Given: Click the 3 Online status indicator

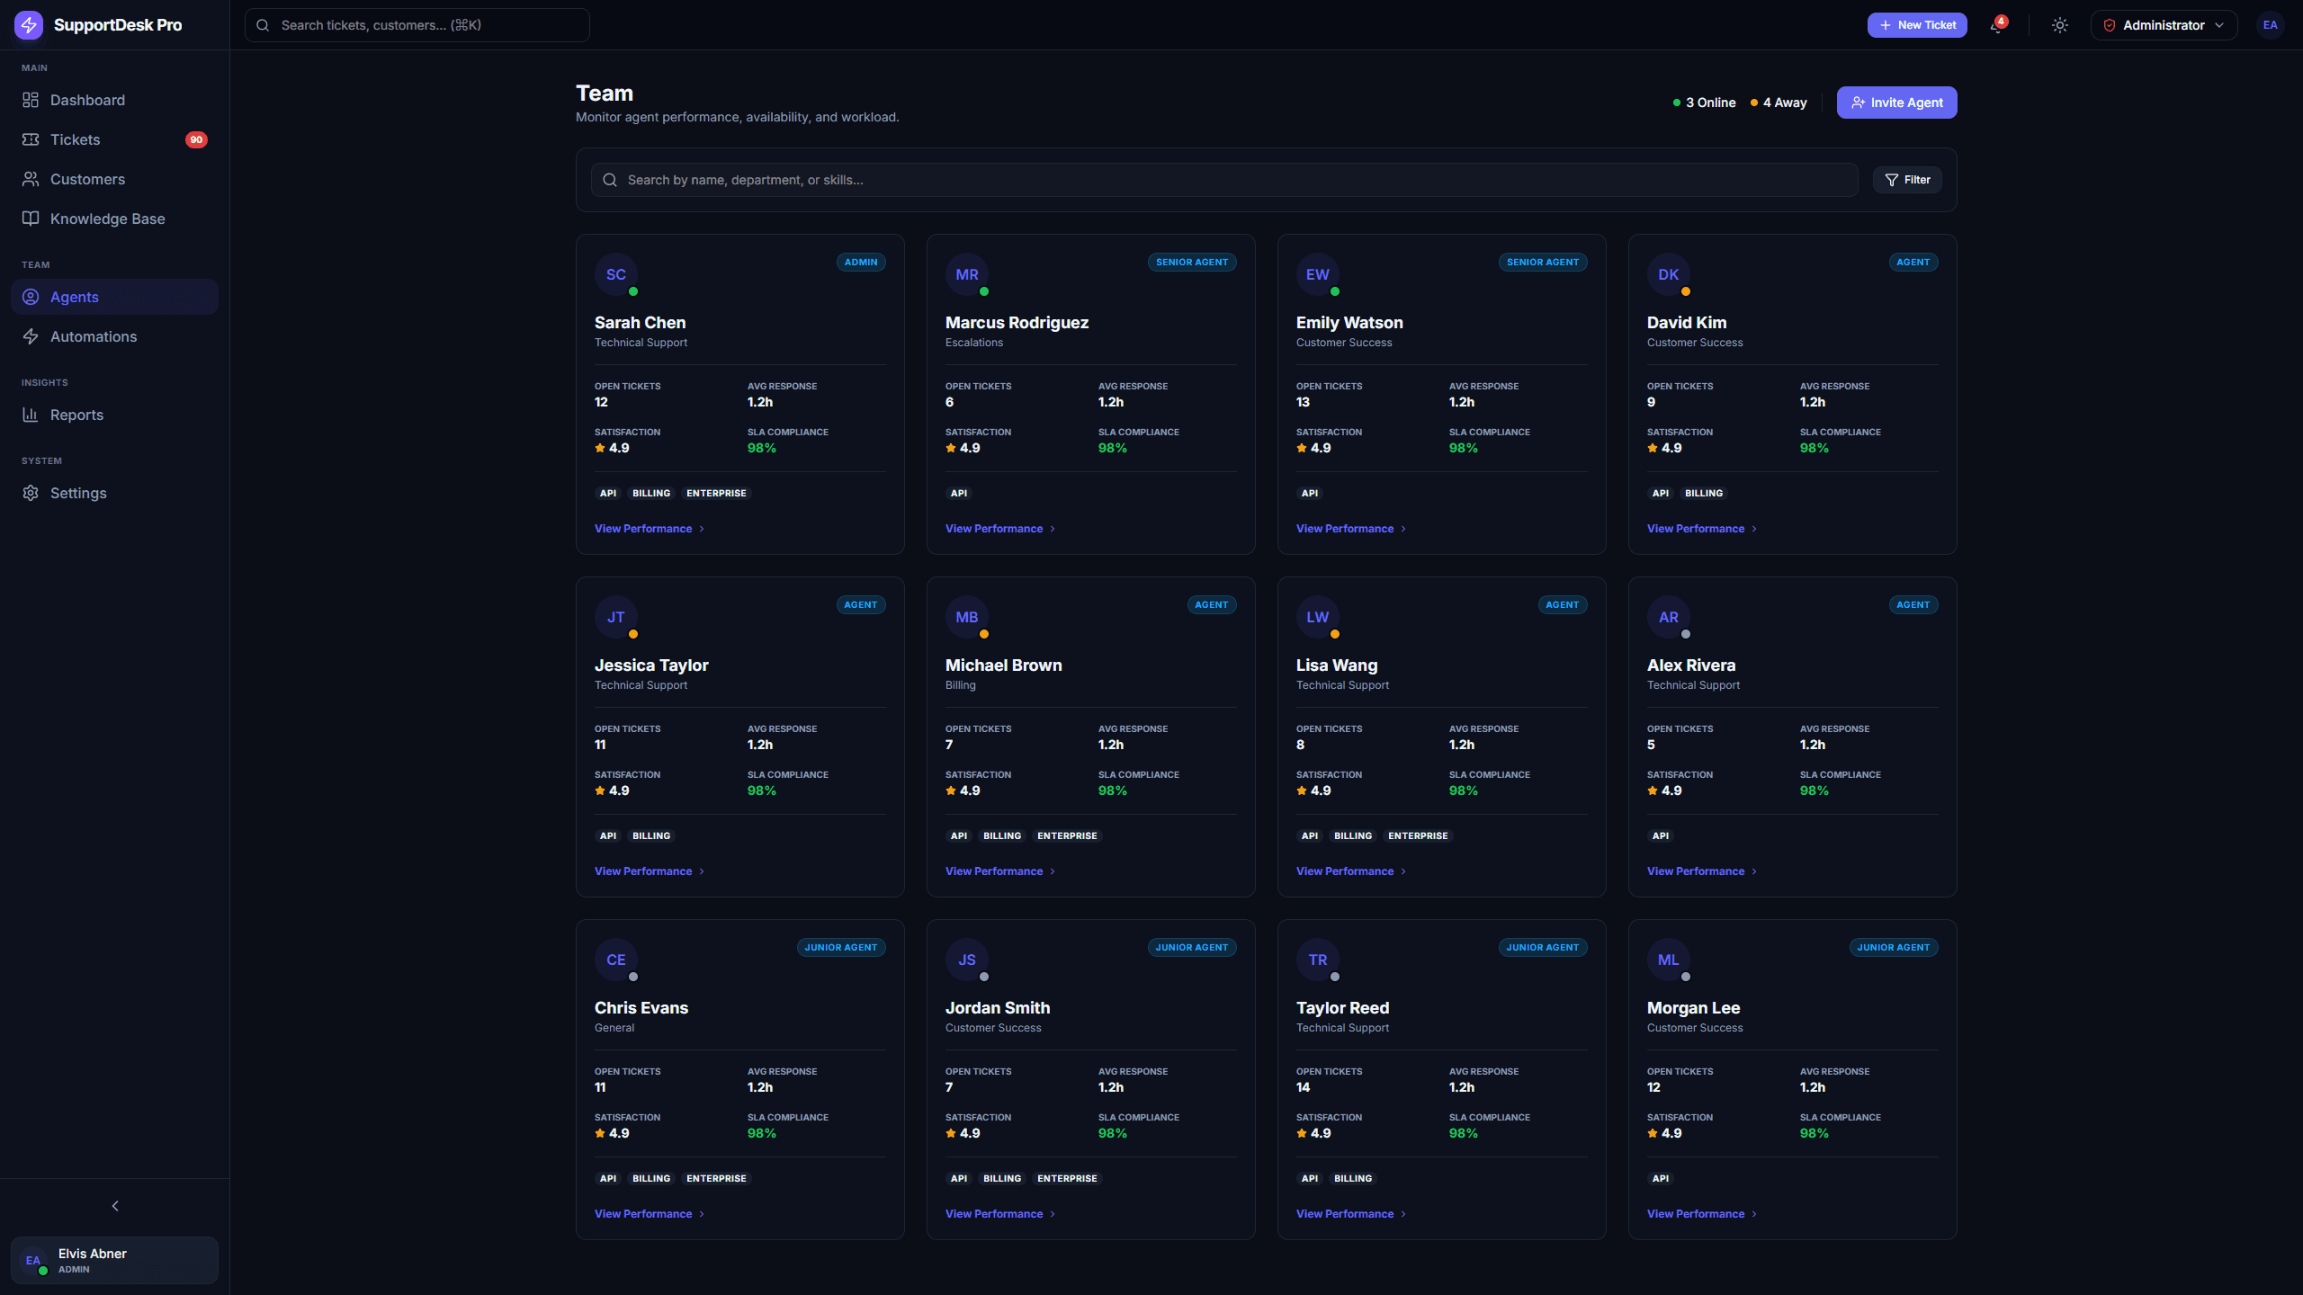Looking at the screenshot, I should pyautogui.click(x=1704, y=103).
